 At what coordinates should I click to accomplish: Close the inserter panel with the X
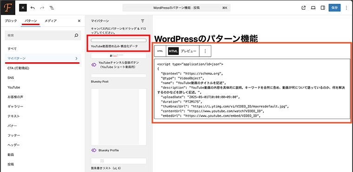[79, 21]
